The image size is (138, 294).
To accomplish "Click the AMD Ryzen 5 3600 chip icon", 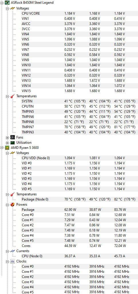I will point(7,147).
